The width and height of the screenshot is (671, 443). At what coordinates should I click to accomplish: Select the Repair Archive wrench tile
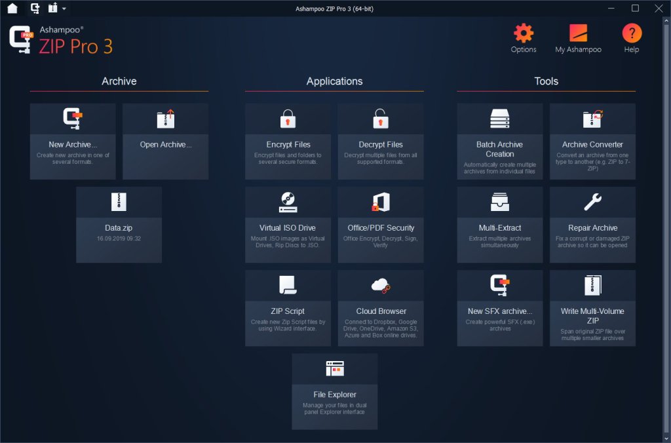592,225
